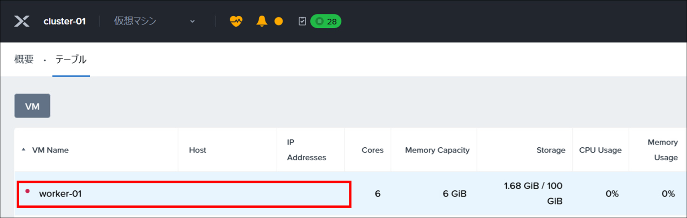Open the tasks clipboard icon
Screen dimensions: 687x218
pyautogui.click(x=302, y=21)
